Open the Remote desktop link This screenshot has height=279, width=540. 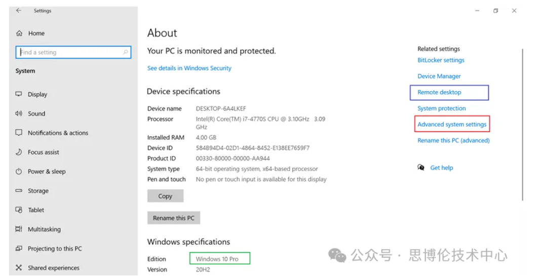click(x=439, y=93)
